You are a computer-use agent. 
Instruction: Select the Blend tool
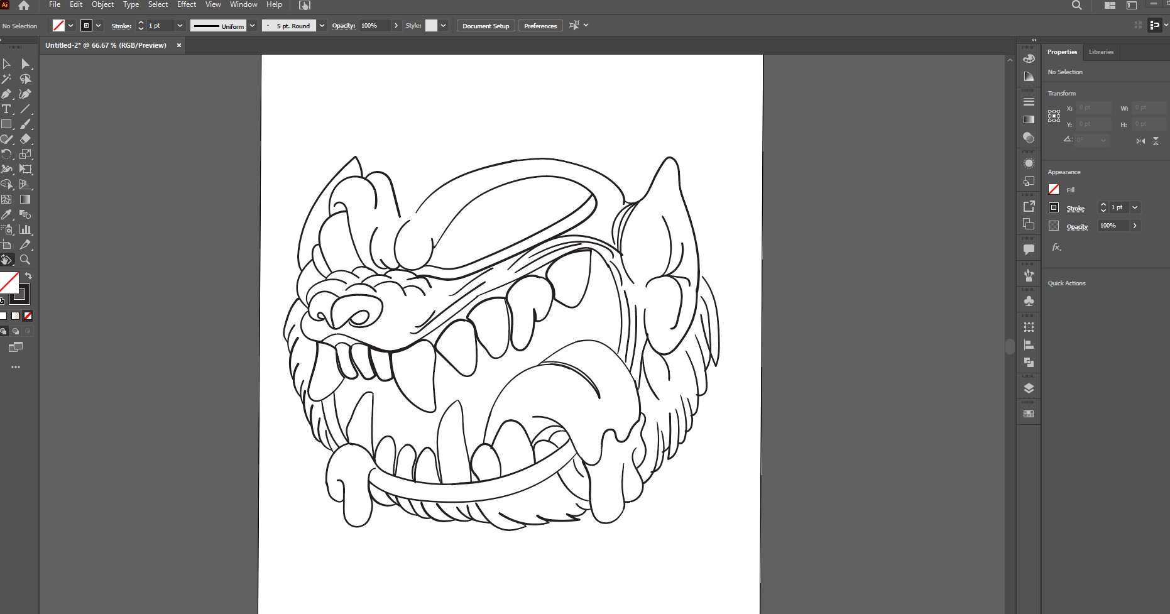(x=25, y=215)
